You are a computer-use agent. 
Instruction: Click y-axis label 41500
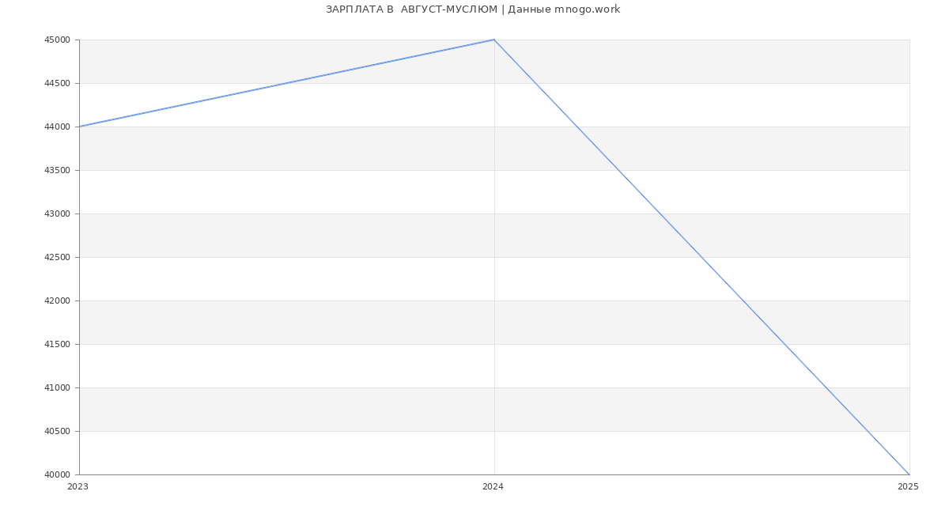(x=58, y=344)
